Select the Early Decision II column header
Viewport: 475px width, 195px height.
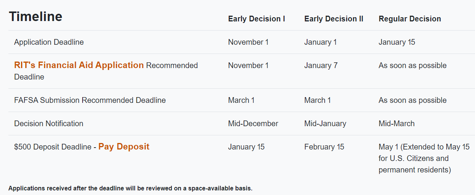tap(333, 19)
